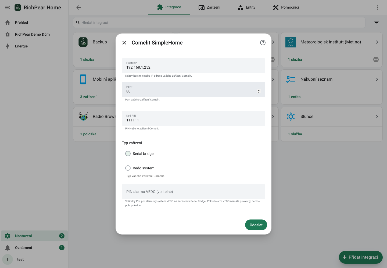387x268 pixels.
Task: Collapse the sidebar menu icon
Action: [x=8, y=8]
